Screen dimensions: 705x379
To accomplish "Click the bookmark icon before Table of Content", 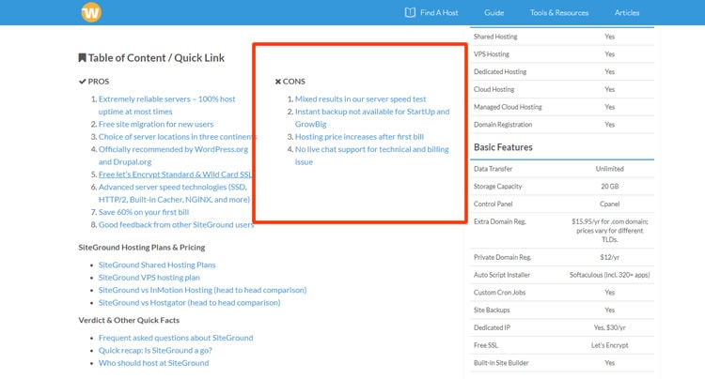I will point(83,57).
